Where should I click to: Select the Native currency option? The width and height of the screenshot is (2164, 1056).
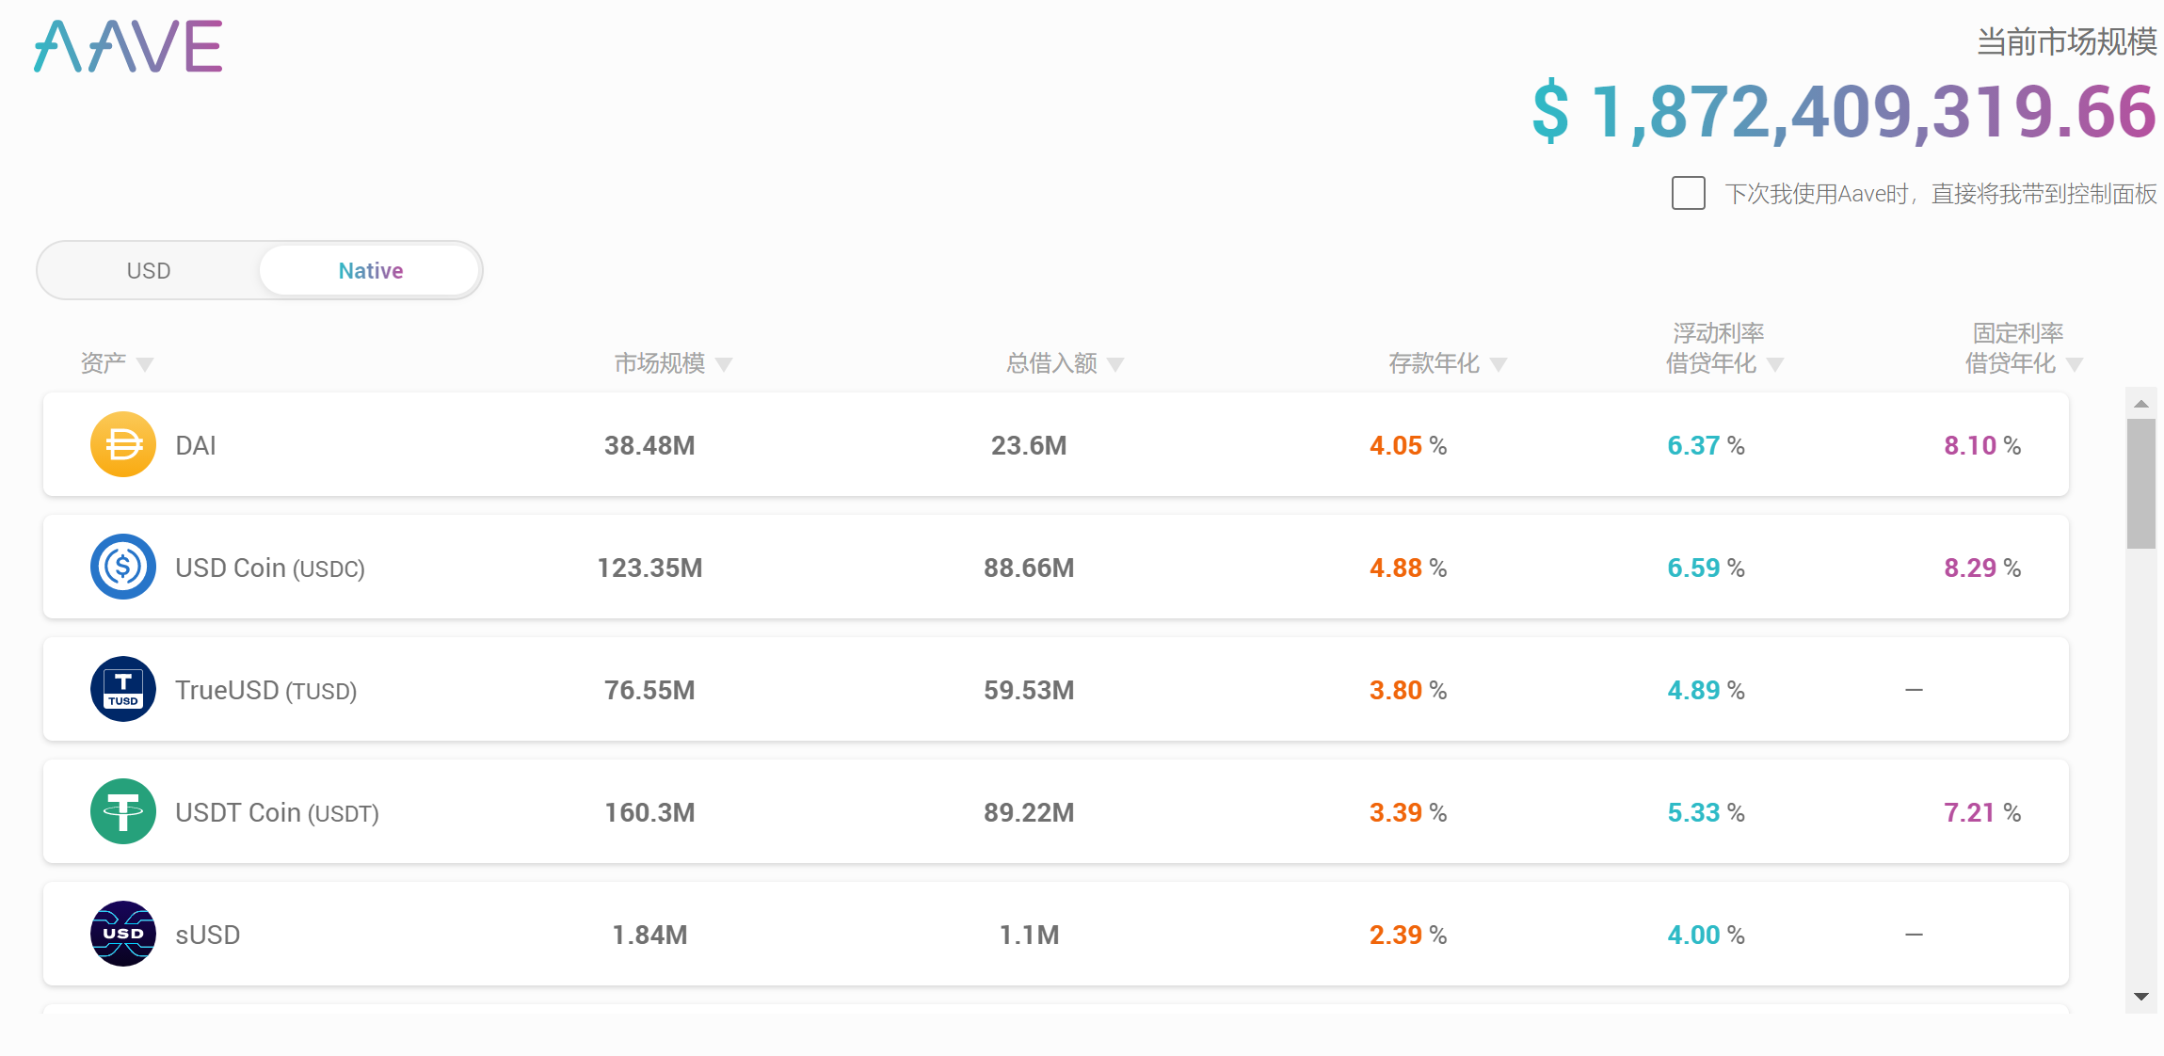click(370, 271)
